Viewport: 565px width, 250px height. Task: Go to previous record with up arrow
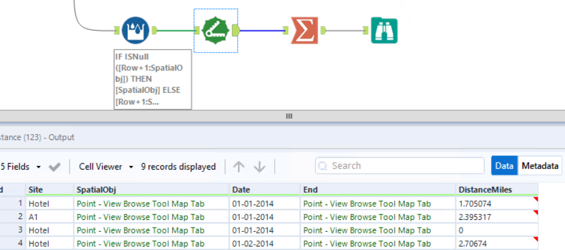point(239,167)
